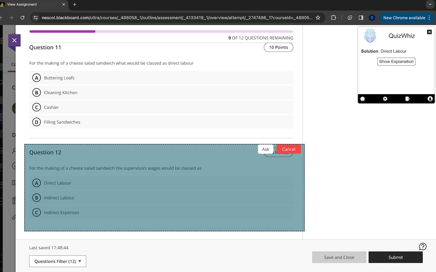
Task: Open the QuizWhiz account profile icon
Action: pyautogui.click(x=430, y=99)
